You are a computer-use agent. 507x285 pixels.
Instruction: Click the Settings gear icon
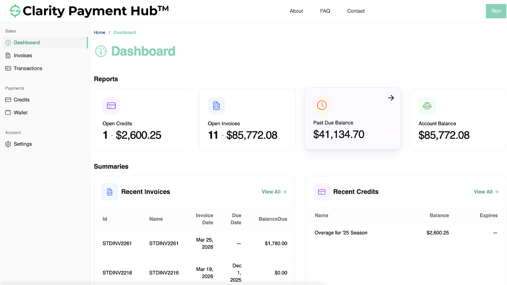(8, 144)
